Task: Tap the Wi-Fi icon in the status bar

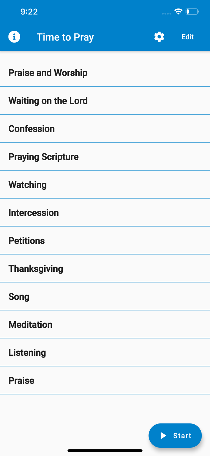Action: 178,11
